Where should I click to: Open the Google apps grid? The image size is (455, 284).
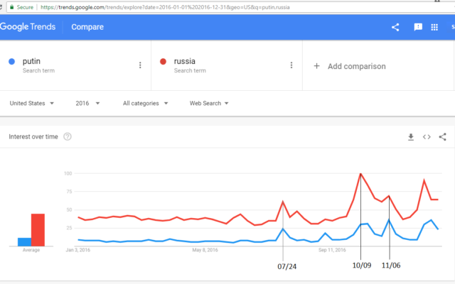coord(434,27)
